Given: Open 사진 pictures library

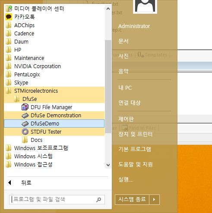Looking at the screenshot, I should point(123,56).
